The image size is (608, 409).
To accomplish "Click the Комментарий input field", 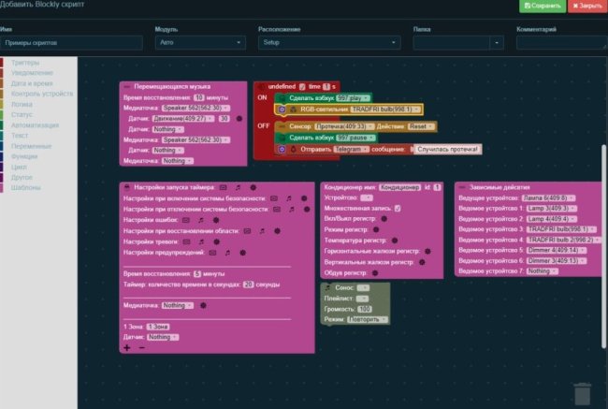I will 559,43.
